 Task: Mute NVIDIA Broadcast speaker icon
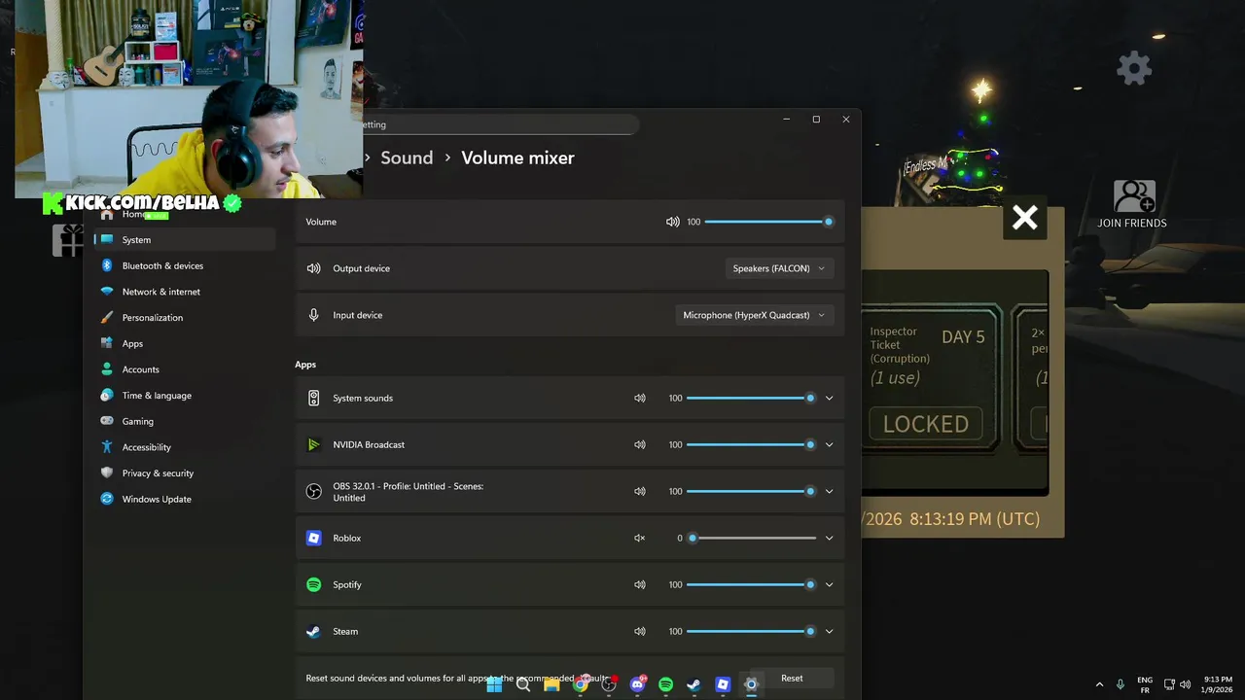click(639, 444)
